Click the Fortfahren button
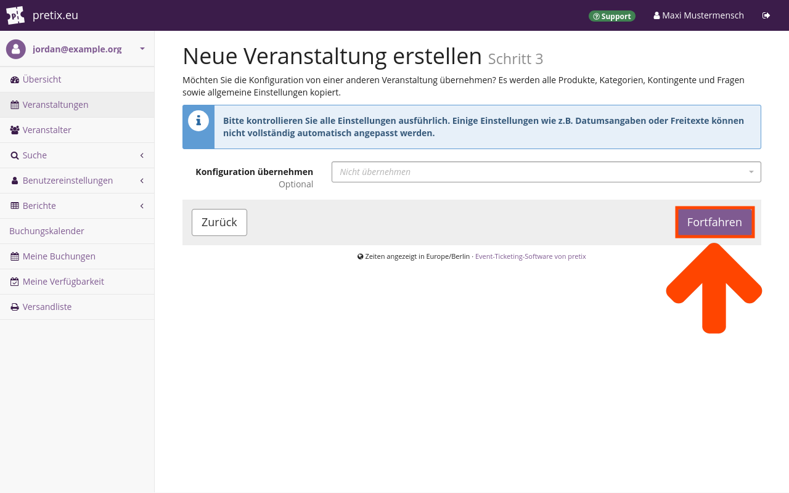The height and width of the screenshot is (493, 789). [714, 222]
